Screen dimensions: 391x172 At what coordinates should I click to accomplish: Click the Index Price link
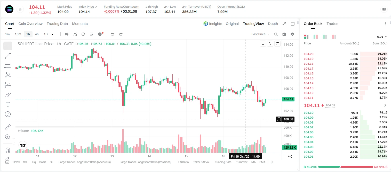(88, 7)
